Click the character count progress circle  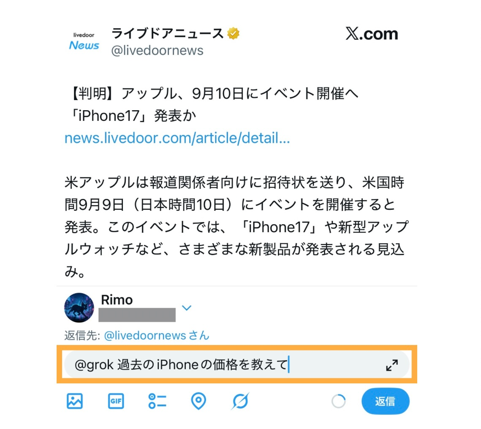coord(339,401)
